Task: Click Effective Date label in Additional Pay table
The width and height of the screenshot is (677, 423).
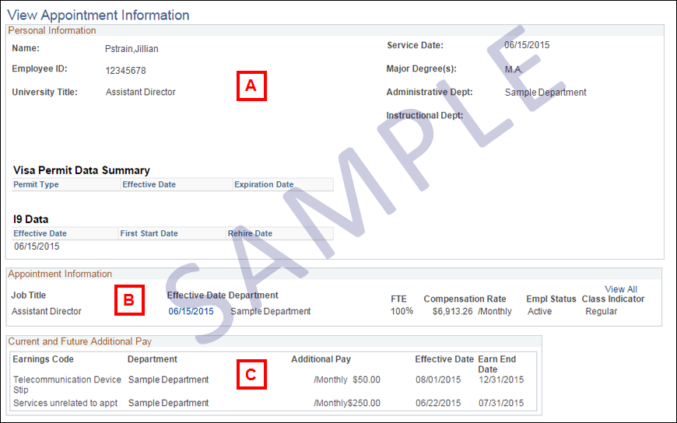Action: click(x=444, y=359)
